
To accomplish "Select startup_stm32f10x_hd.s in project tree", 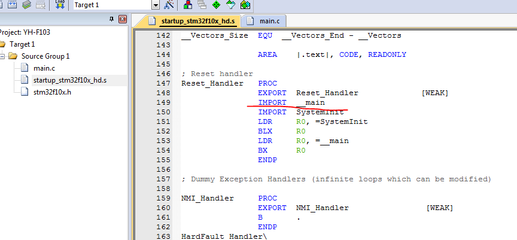I will (x=70, y=80).
